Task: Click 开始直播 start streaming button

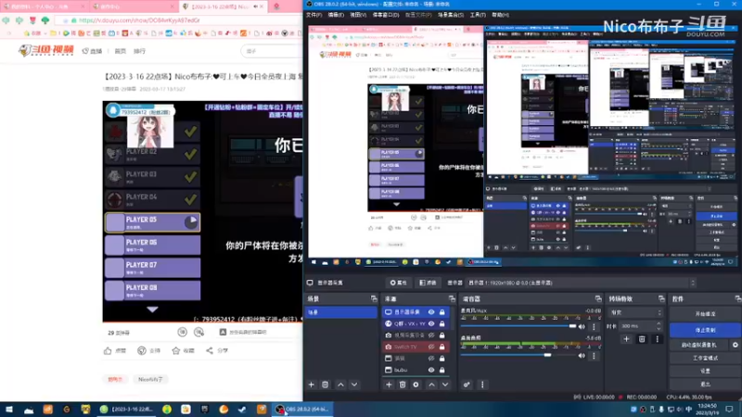Action: click(x=705, y=314)
